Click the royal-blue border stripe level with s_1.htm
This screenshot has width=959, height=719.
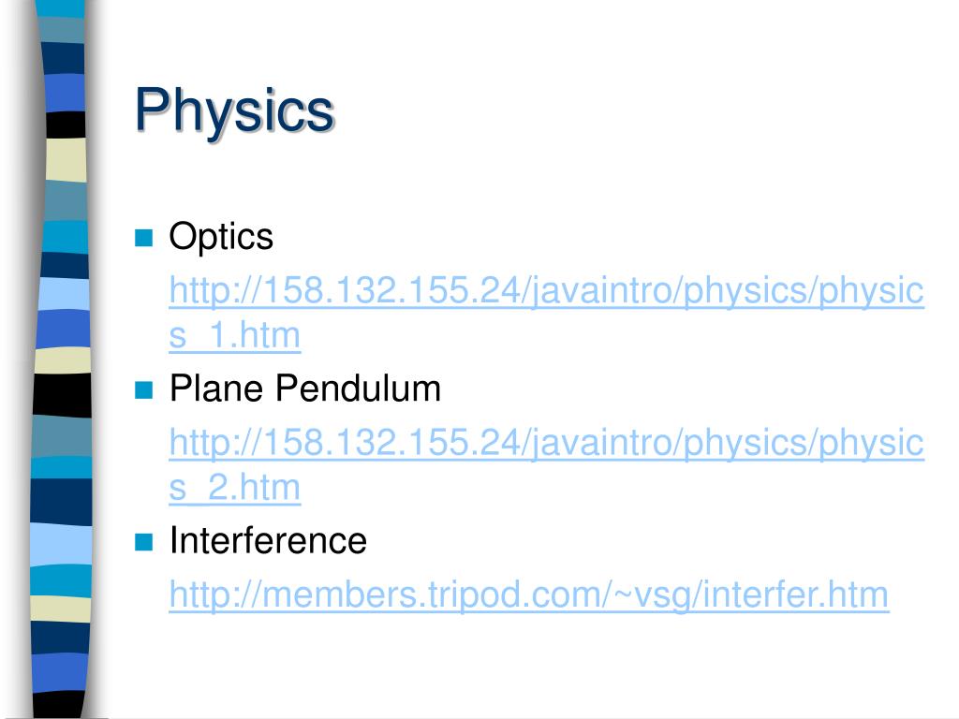click(63, 330)
